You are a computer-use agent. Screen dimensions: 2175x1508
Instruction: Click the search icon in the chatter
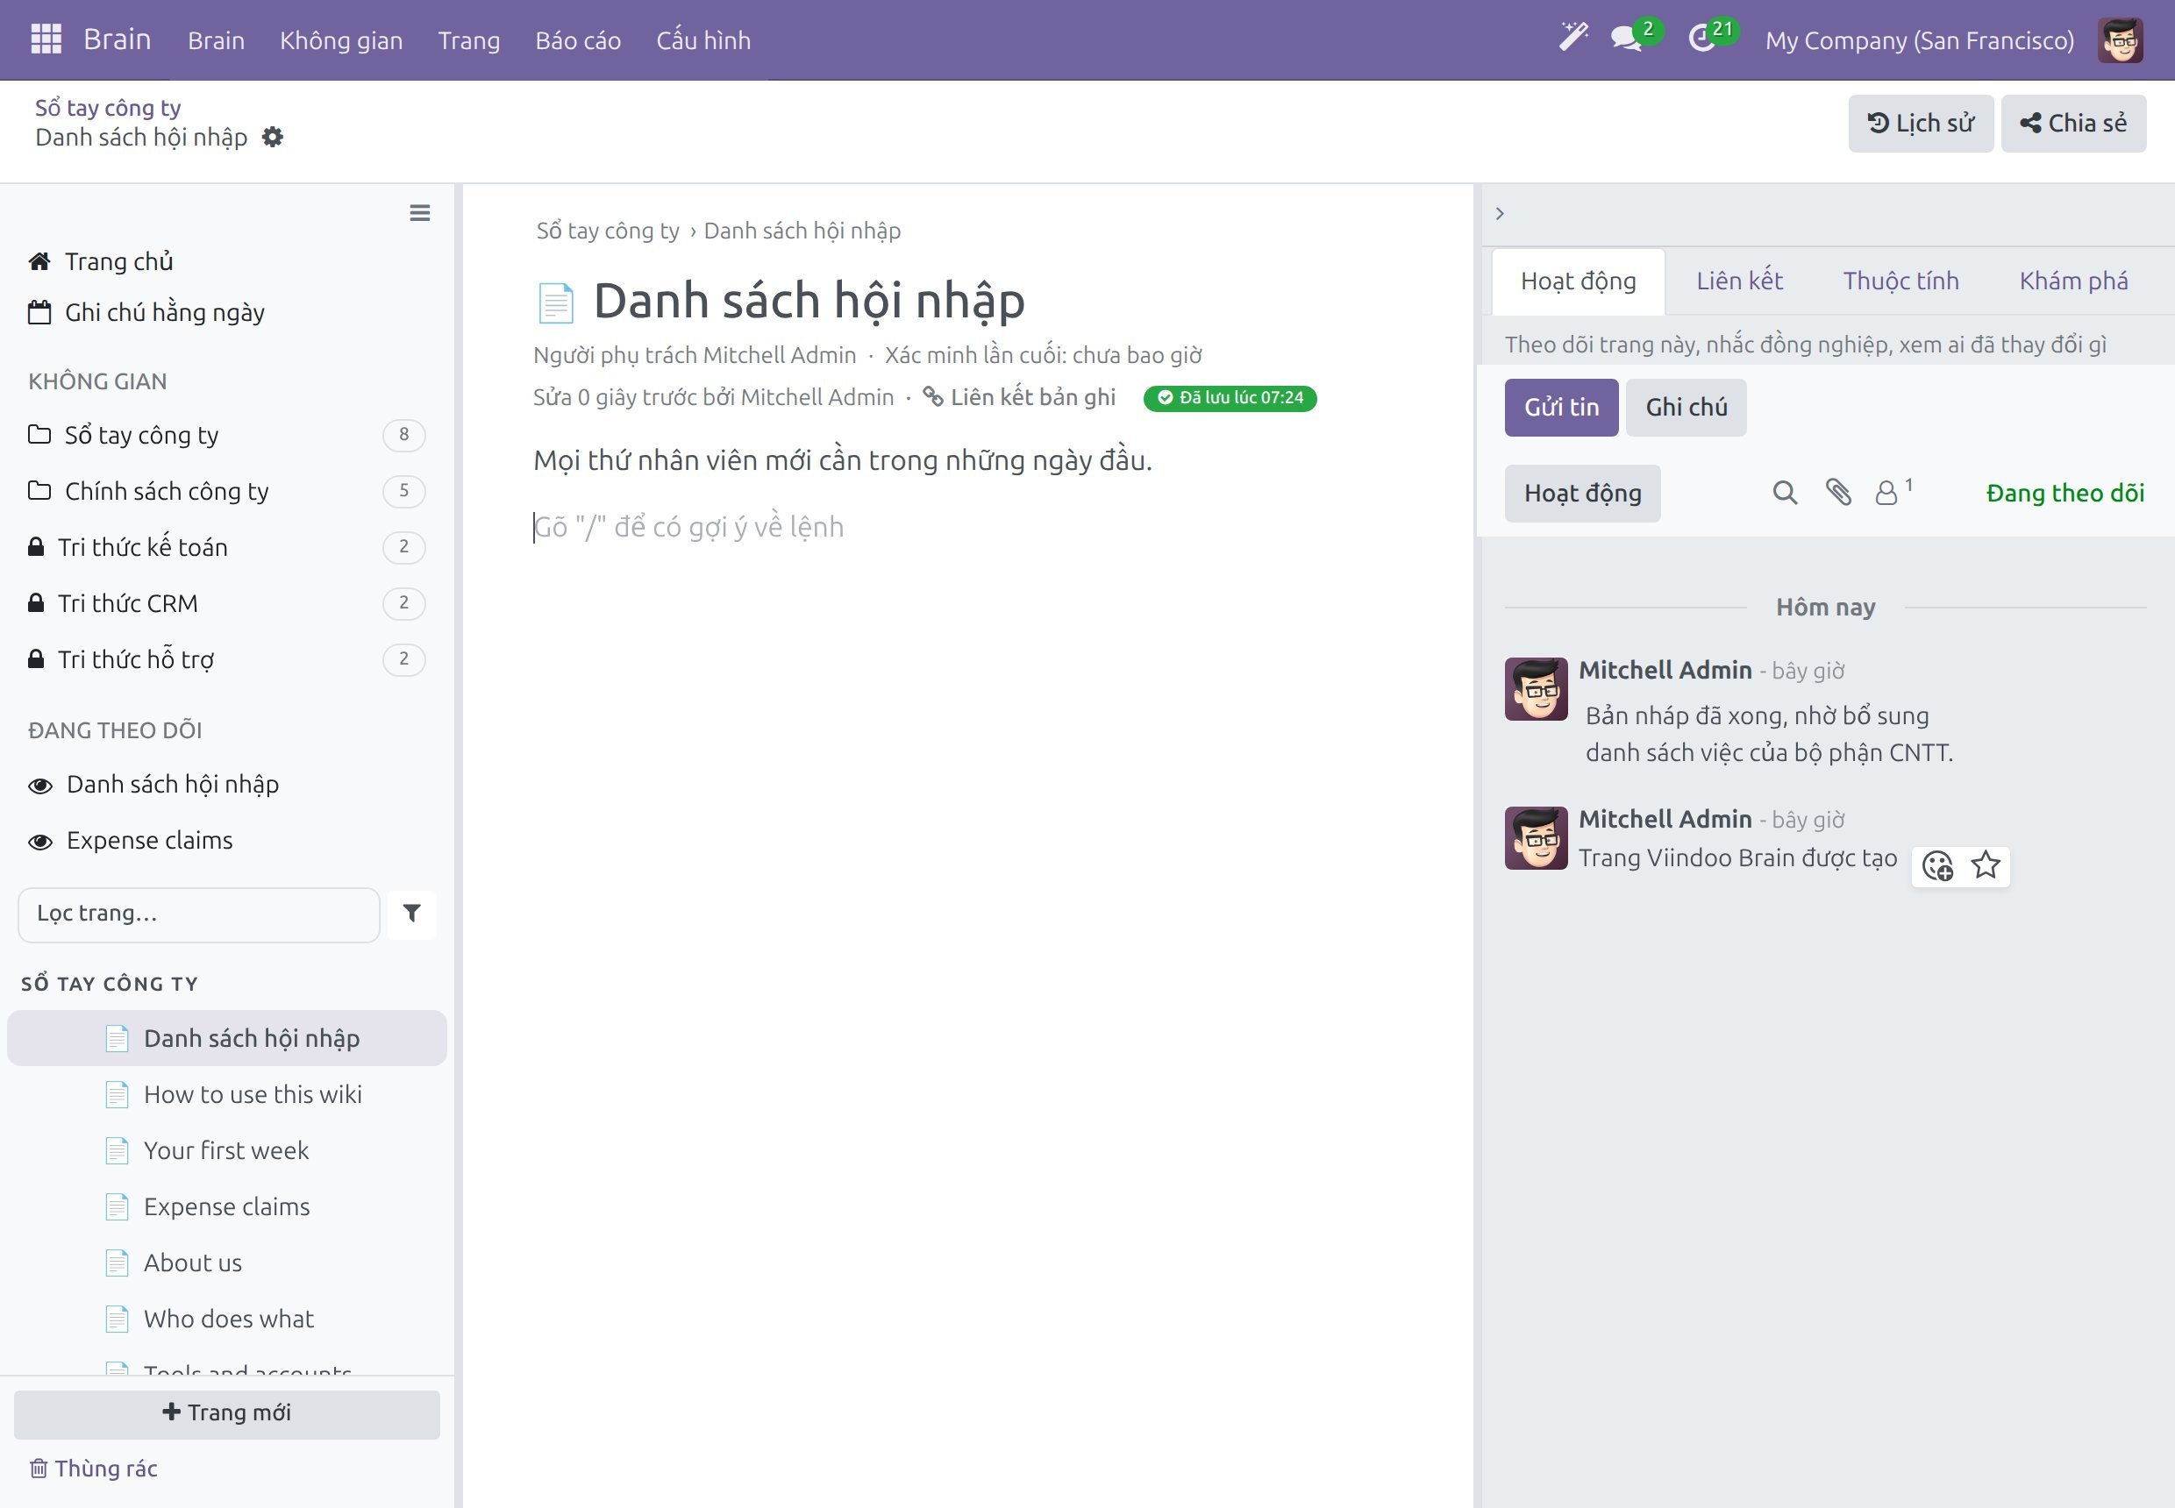tap(1785, 492)
